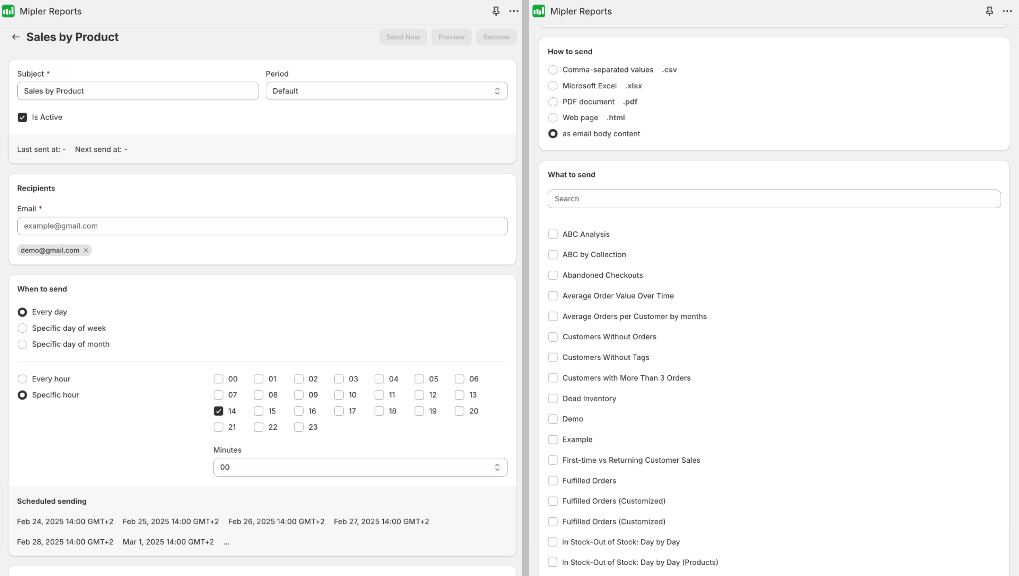This screenshot has height=576, width=1019.
Task: Click the left Mipler Reports logo icon
Action: click(x=8, y=11)
